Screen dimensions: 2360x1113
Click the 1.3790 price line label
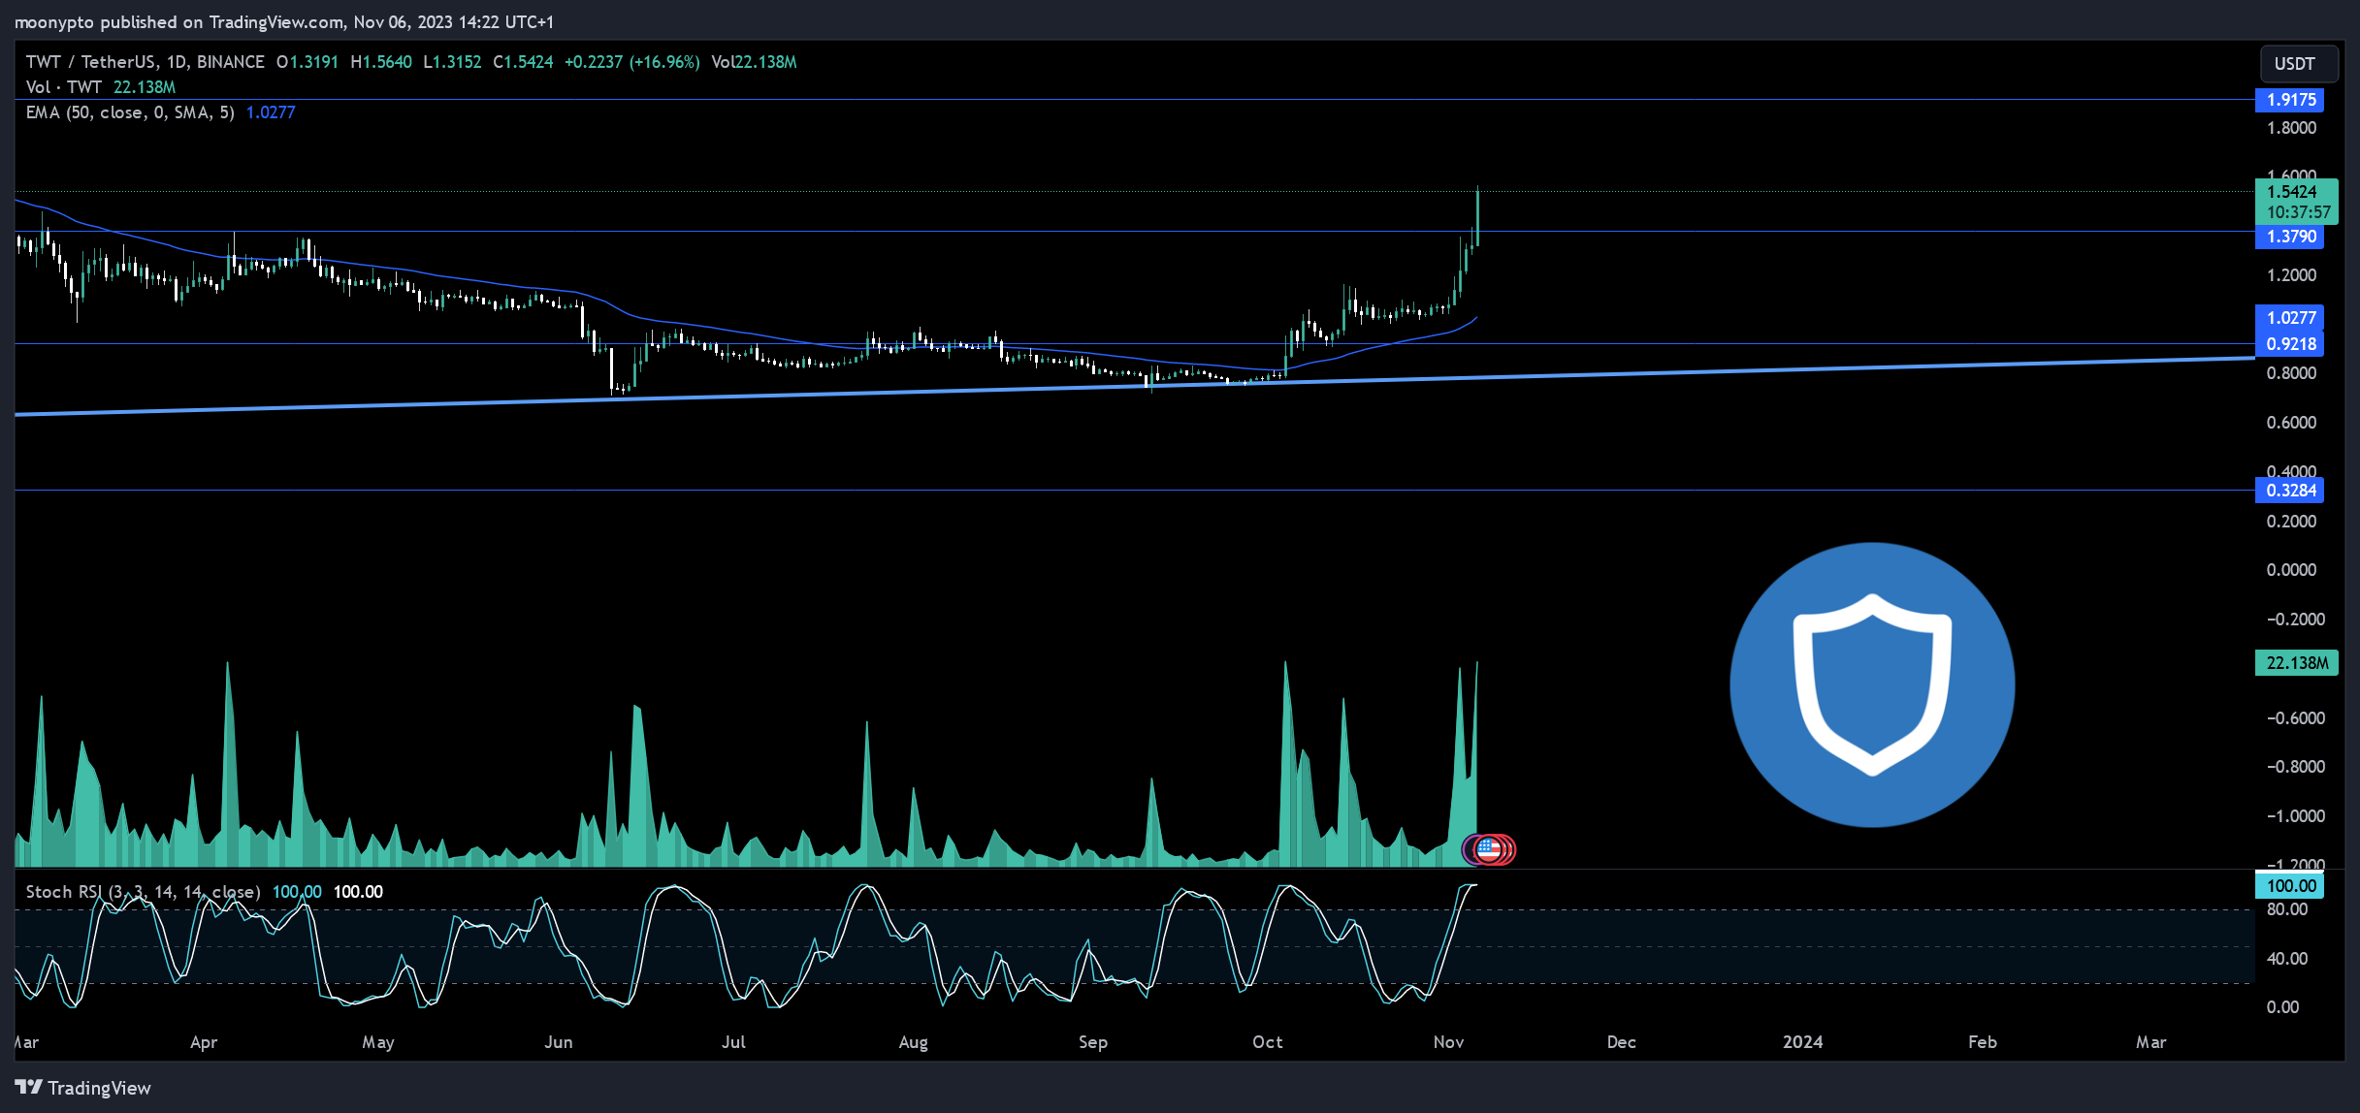point(2290,237)
